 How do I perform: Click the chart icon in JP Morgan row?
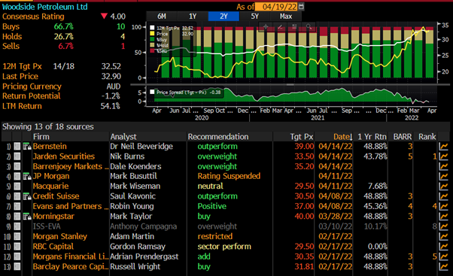coord(443,177)
